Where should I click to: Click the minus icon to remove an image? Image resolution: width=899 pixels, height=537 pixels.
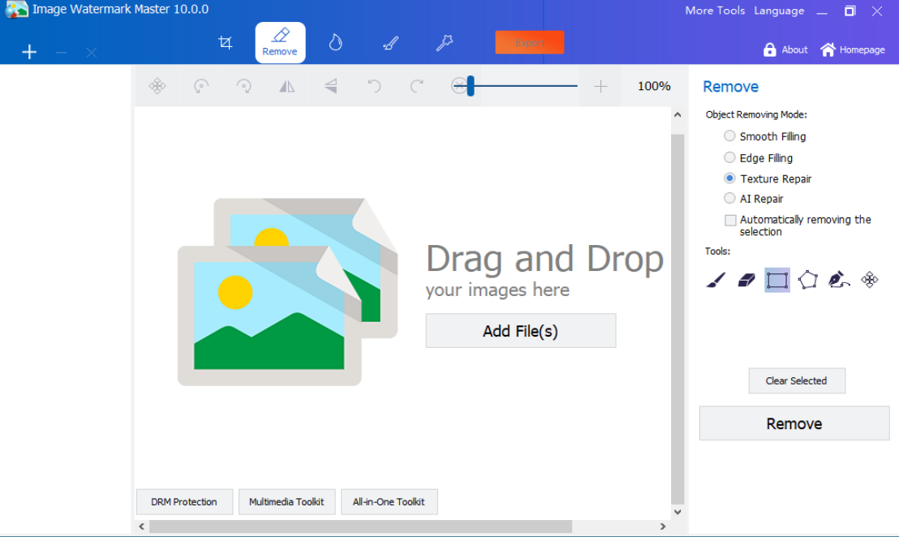click(x=61, y=53)
